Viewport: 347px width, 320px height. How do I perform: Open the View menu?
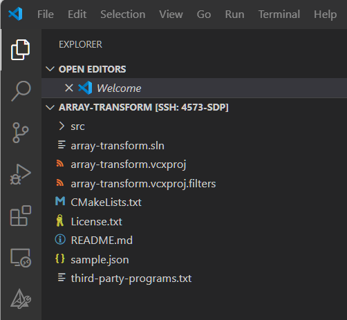pos(171,15)
